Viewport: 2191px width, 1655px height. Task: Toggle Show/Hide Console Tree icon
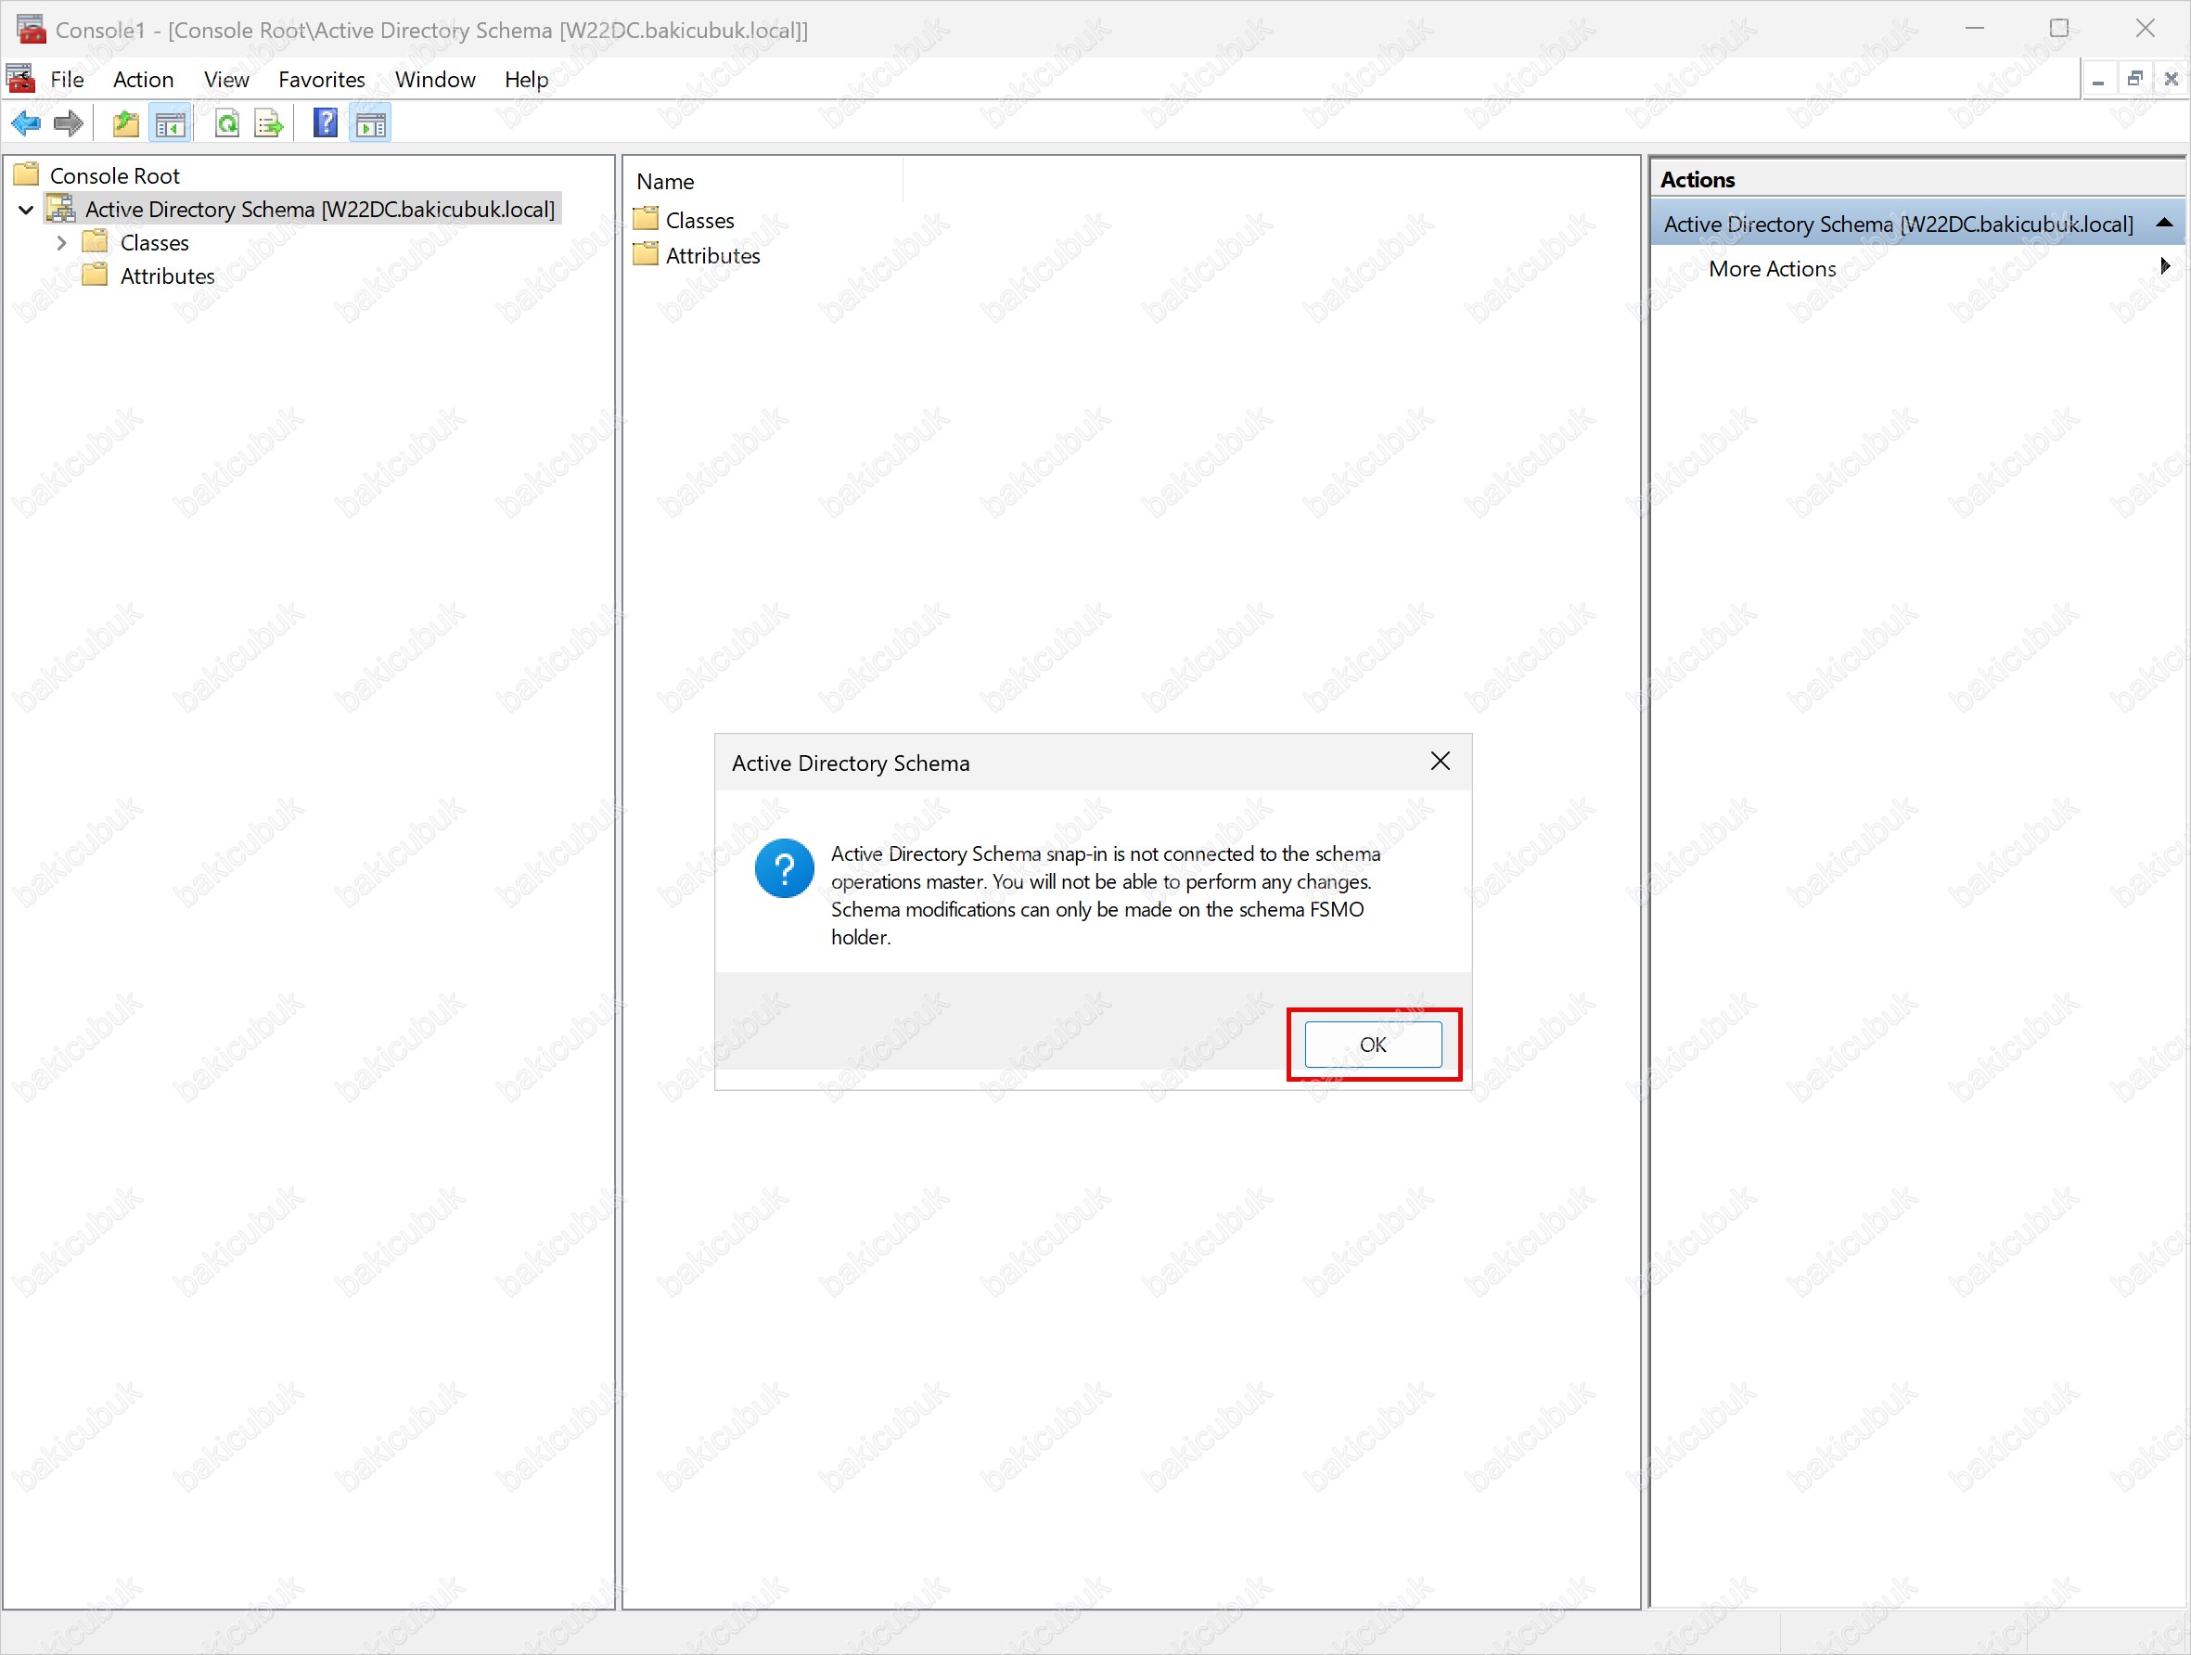coord(171,123)
